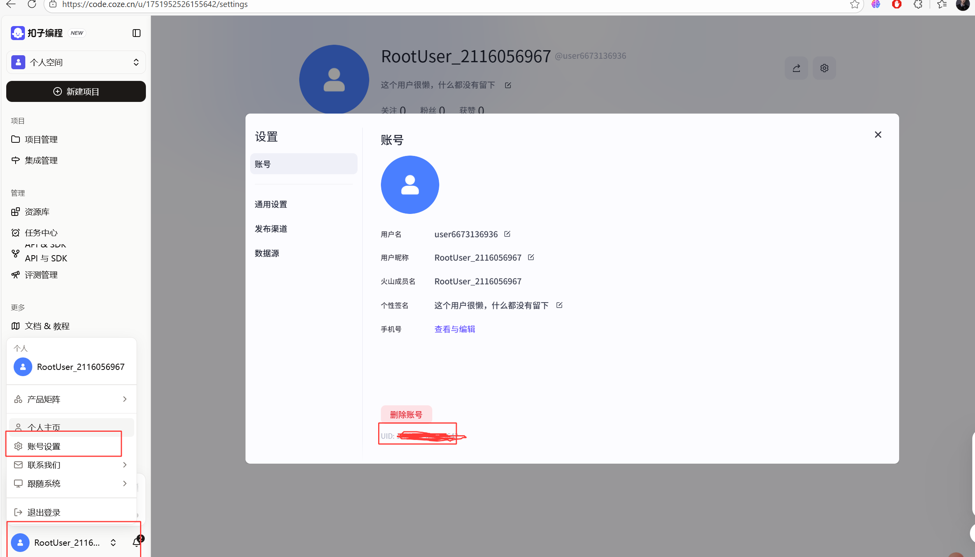Edit the 用户名 user6673136936 with the pencil icon
The height and width of the screenshot is (557, 975).
pos(507,234)
